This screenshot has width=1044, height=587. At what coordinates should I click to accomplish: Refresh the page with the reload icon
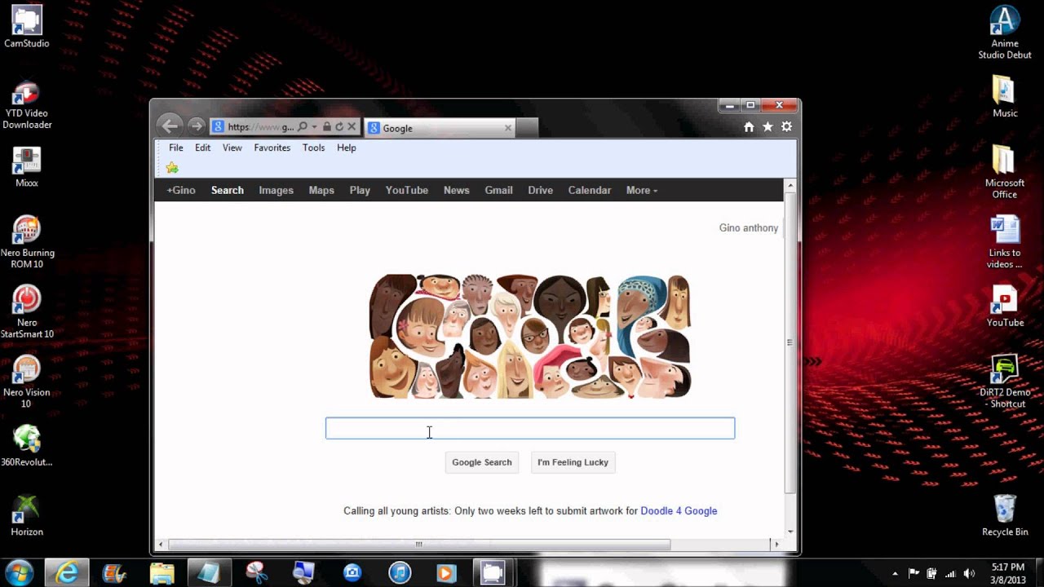(339, 127)
